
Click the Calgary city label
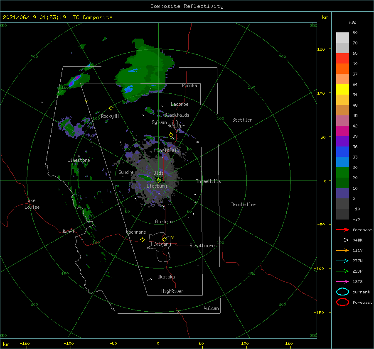click(x=162, y=244)
